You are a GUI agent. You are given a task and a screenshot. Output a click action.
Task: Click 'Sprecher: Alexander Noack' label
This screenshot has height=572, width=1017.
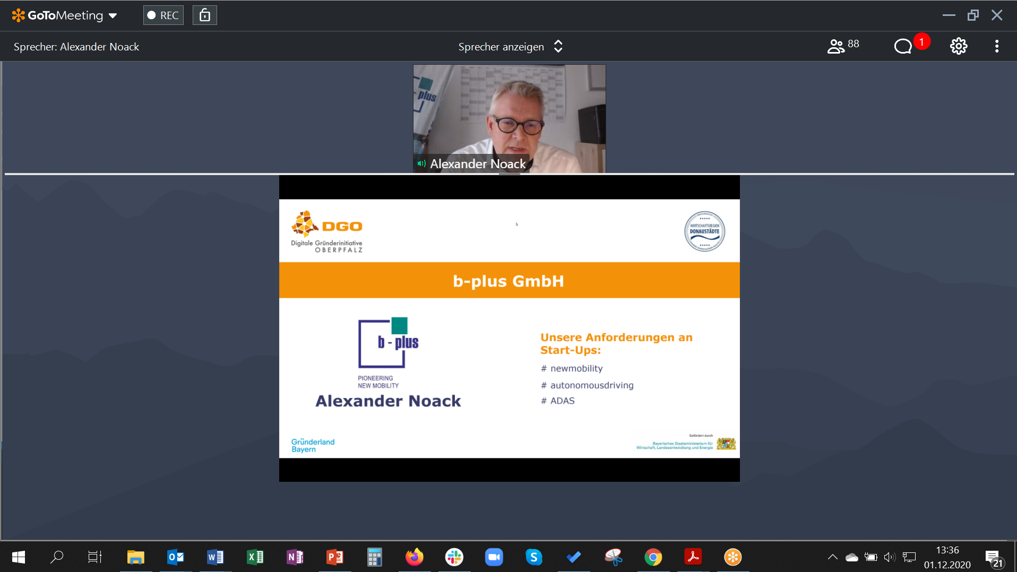pos(76,47)
